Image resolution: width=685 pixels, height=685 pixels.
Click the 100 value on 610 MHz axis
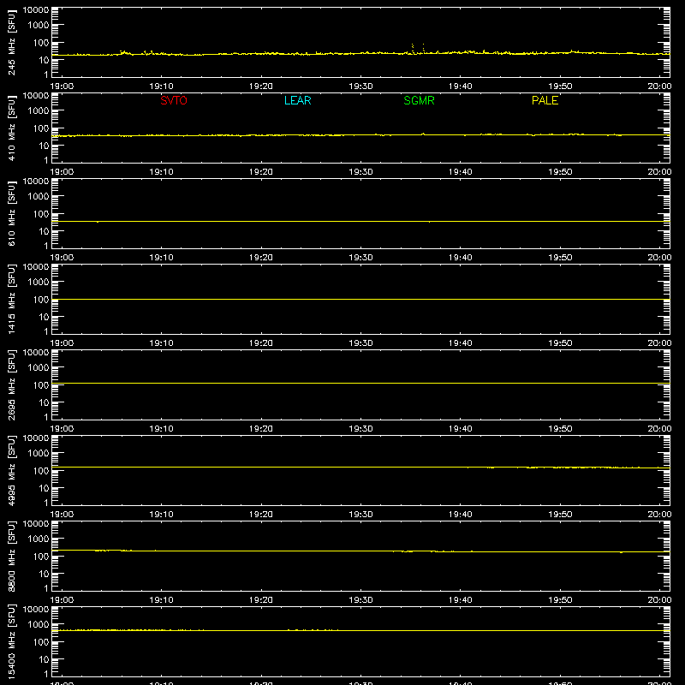[x=41, y=214]
